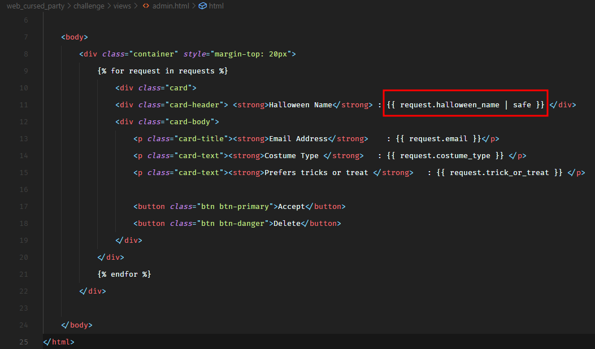Place cursor on the Delete button text
Image resolution: width=595 pixels, height=349 pixels.
[287, 224]
